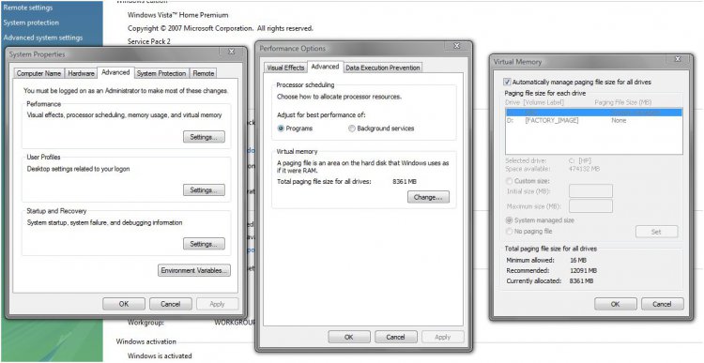
Task: Open the Visual Effects tab in Performance Options
Action: coord(285,68)
